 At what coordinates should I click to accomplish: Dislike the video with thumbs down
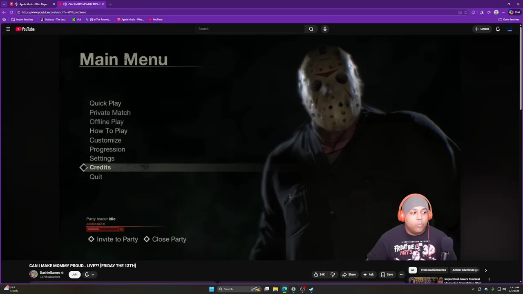pyautogui.click(x=333, y=274)
